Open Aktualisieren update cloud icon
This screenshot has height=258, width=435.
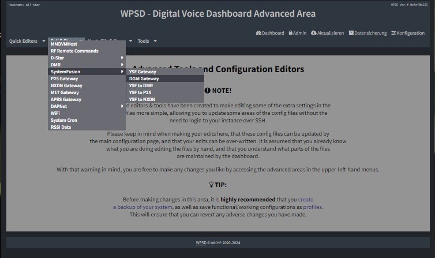314,33
